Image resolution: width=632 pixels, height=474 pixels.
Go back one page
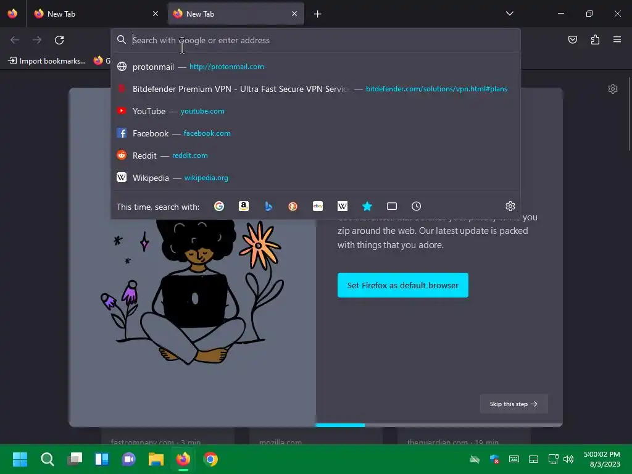pyautogui.click(x=15, y=40)
